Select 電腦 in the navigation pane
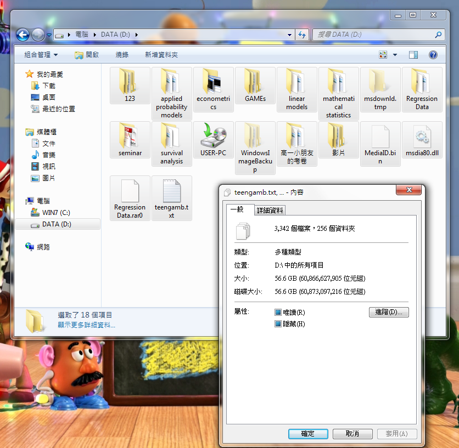Image resolution: width=459 pixels, height=448 pixels. pyautogui.click(x=37, y=201)
